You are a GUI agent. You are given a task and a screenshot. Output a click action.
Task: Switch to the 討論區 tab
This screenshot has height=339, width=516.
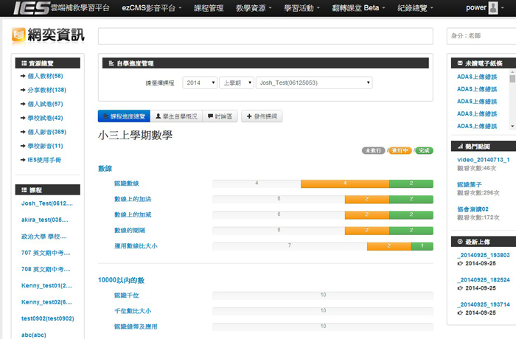coord(220,116)
